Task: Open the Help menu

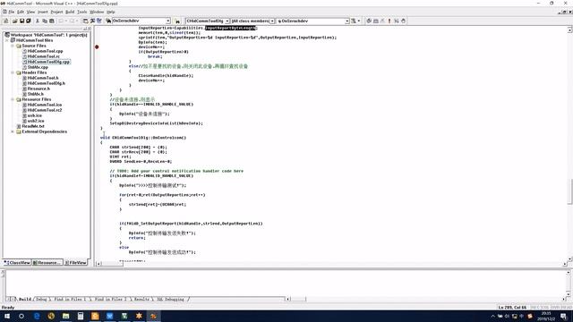Action: (110, 12)
